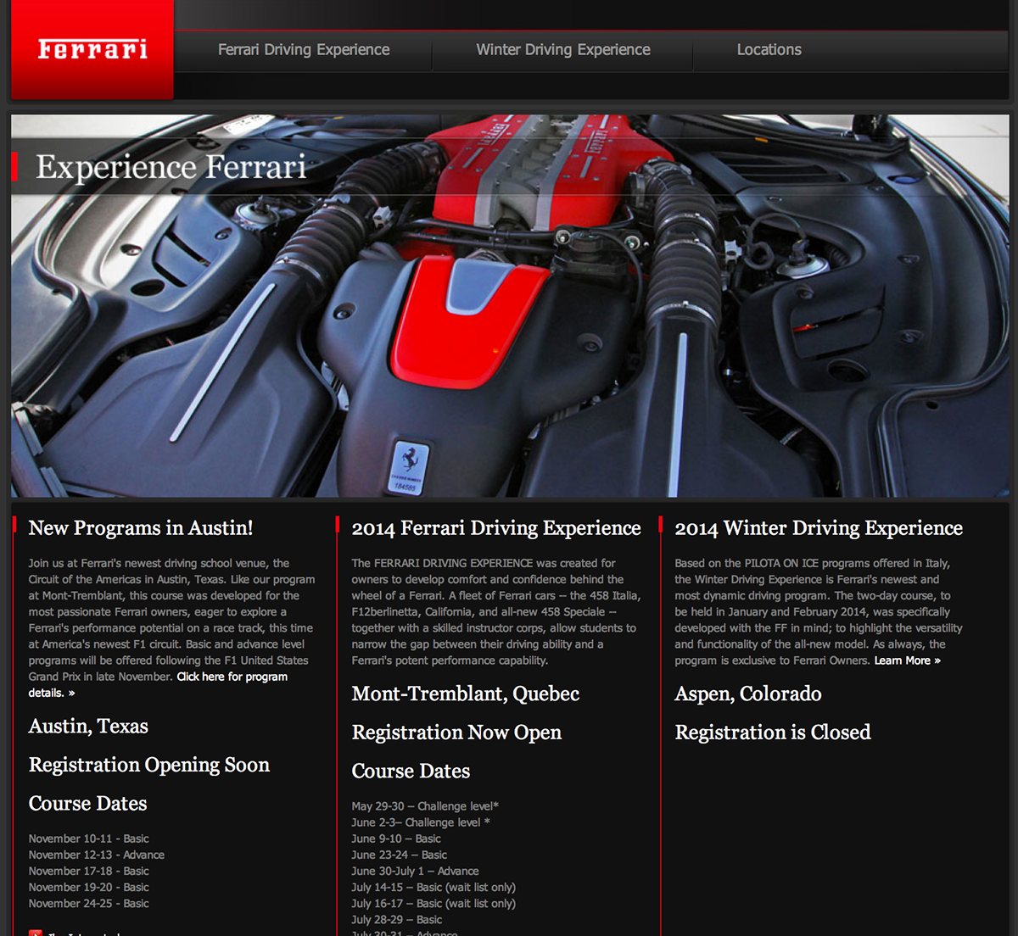Select 'November 24-25 - Basic' course date
Image resolution: width=1018 pixels, height=936 pixels.
[88, 903]
